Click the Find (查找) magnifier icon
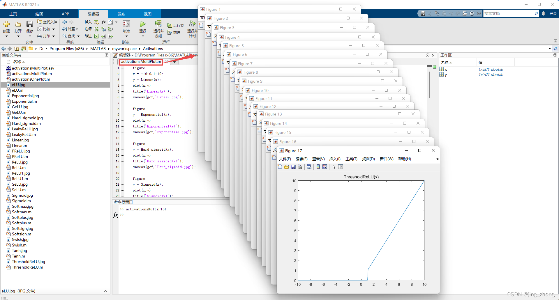 tap(64, 36)
